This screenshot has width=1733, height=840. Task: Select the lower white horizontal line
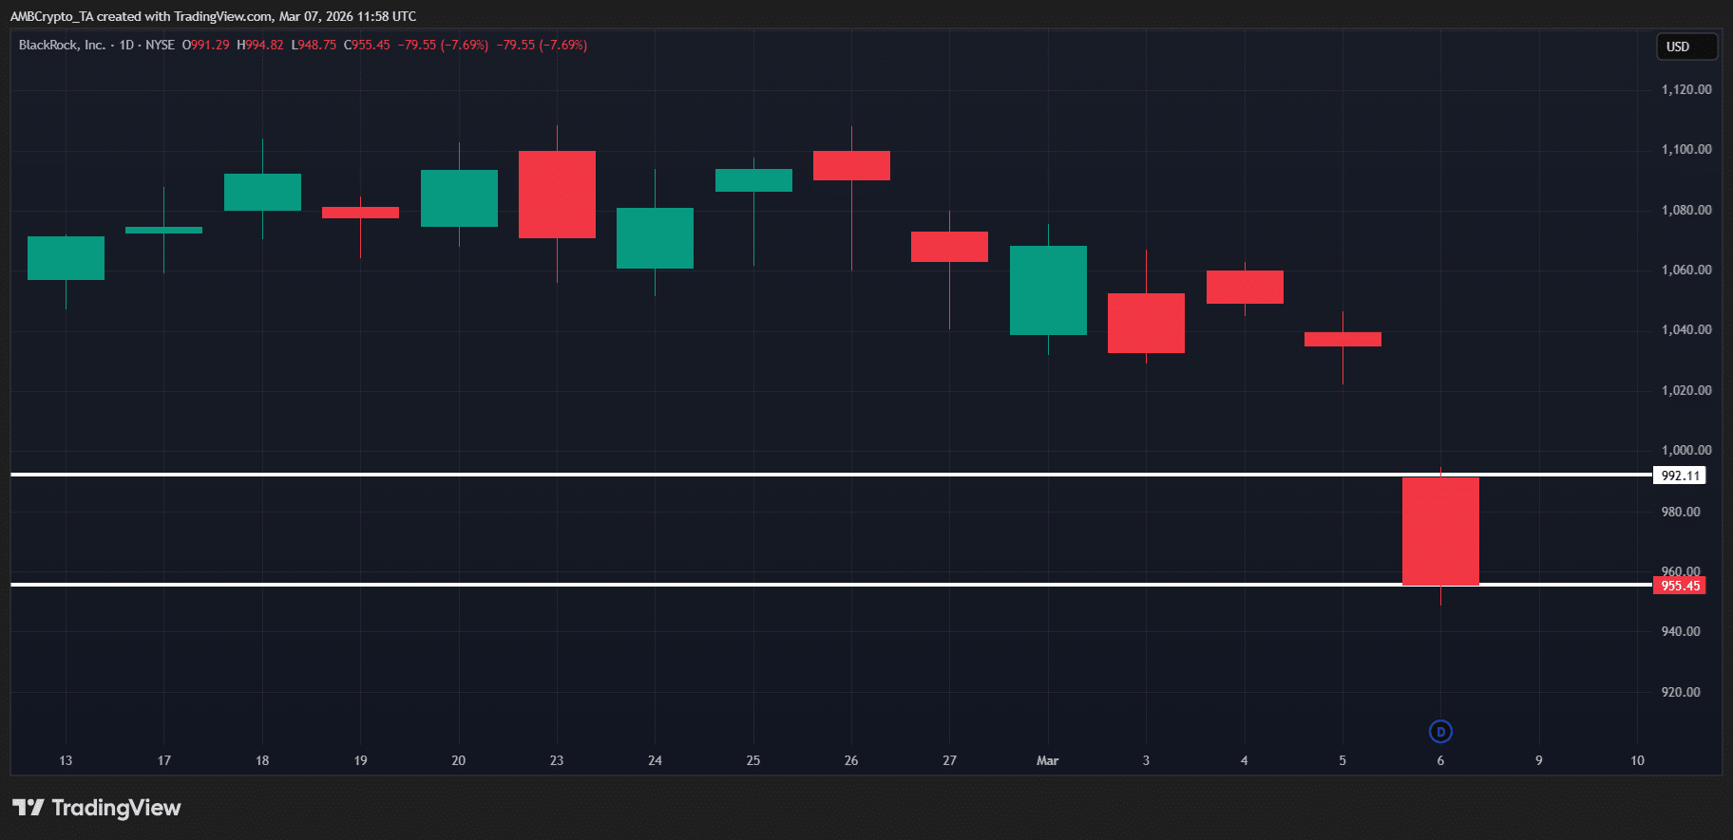(760, 585)
